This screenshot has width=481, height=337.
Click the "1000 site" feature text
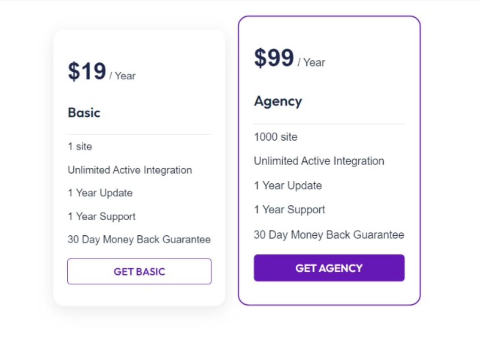(x=275, y=137)
